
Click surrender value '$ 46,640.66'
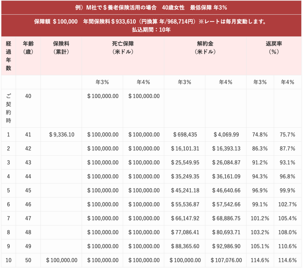point(226,190)
